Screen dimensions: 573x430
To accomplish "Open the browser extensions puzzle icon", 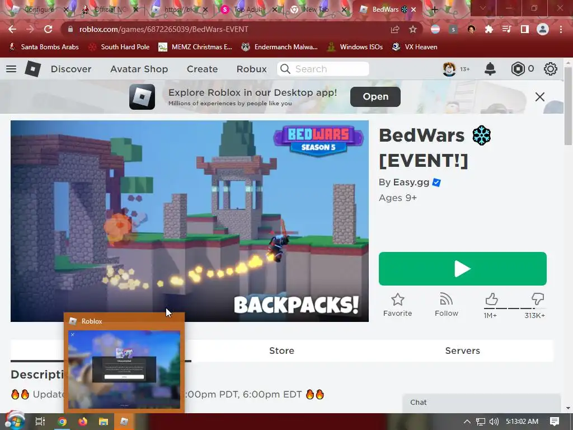I will (x=489, y=29).
